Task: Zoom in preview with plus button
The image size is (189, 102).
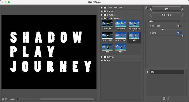Action: (6, 99)
